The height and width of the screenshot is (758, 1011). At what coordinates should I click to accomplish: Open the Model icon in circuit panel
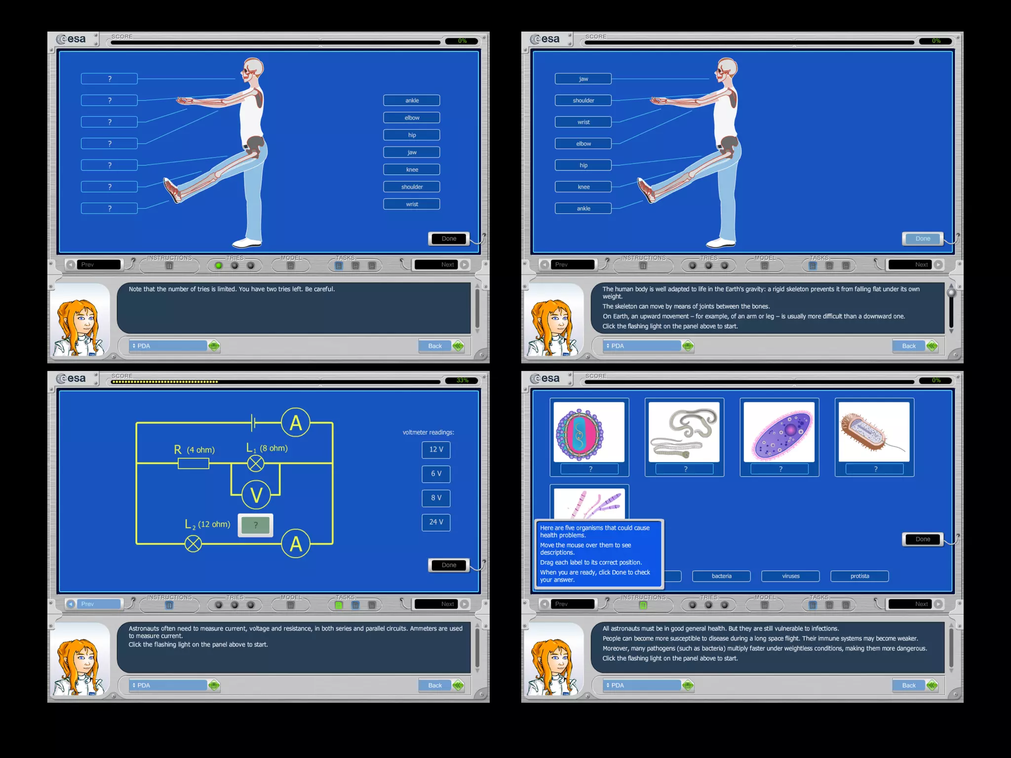pos(291,605)
